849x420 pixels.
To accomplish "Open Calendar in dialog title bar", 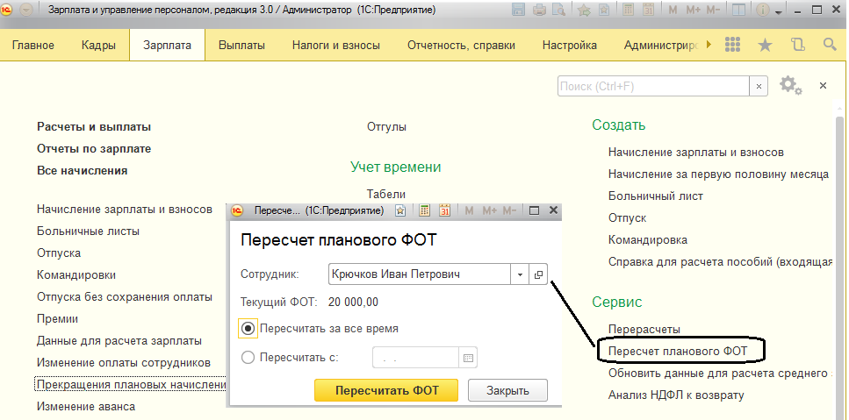I will (x=444, y=210).
